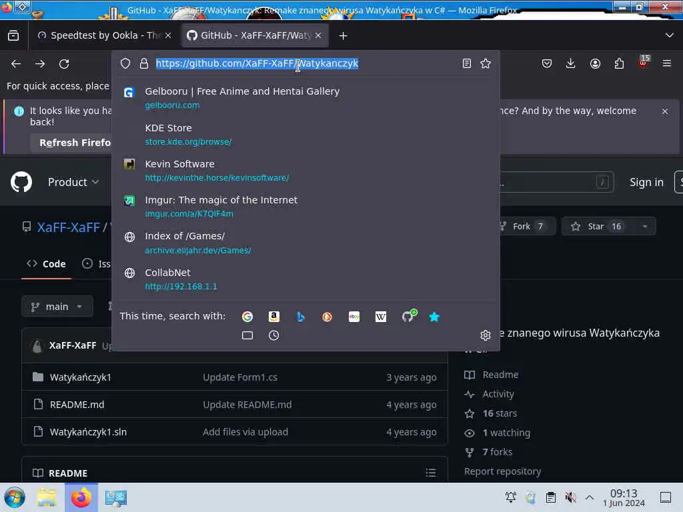Expand the Star lists dropdown arrow

click(x=645, y=227)
